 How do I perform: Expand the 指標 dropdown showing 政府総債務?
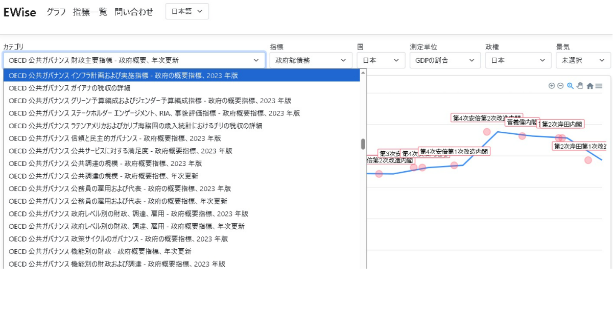[311, 60]
